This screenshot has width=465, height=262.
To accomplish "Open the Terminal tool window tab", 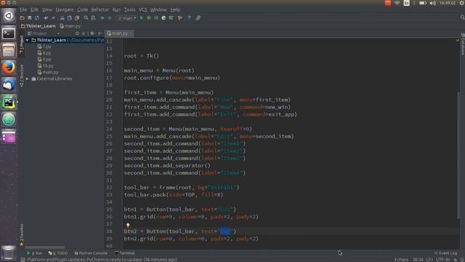I will pyautogui.click(x=124, y=253).
